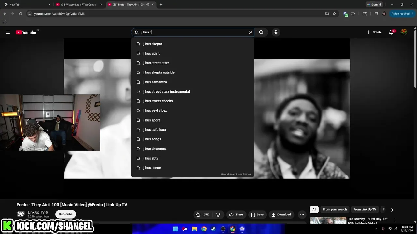The height and width of the screenshot is (234, 417).
Task: Show more filter chips with arrow
Action: click(x=392, y=210)
